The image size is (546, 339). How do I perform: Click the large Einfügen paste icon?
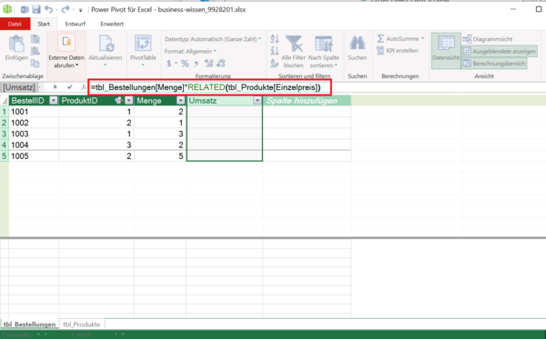point(16,45)
